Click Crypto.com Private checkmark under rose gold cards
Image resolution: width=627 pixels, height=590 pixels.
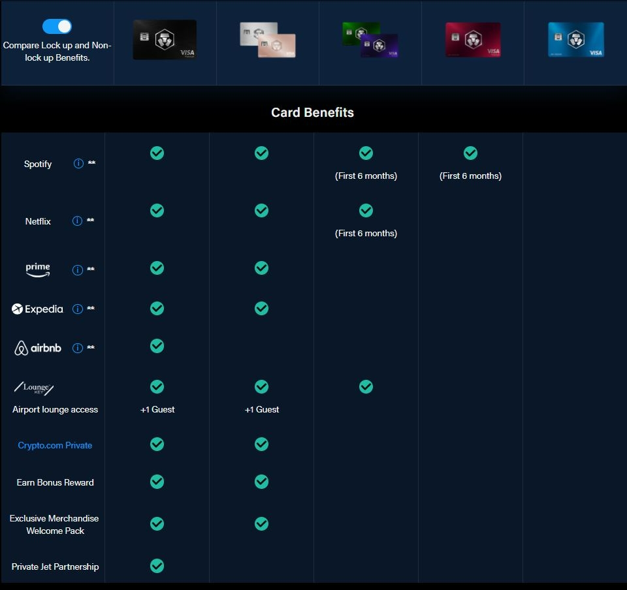(261, 444)
